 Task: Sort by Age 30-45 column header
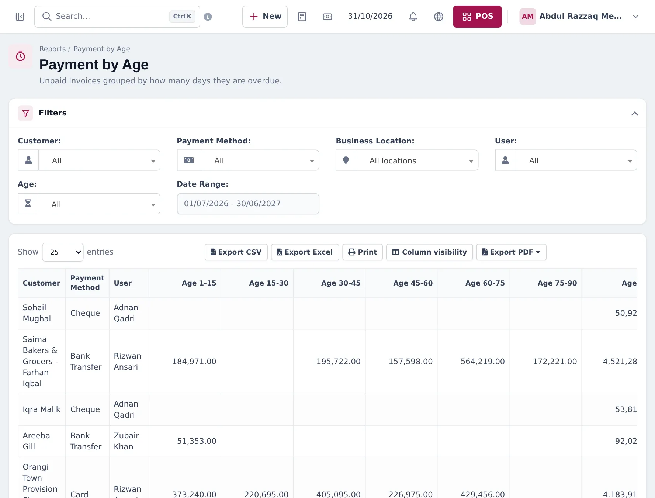[329, 283]
